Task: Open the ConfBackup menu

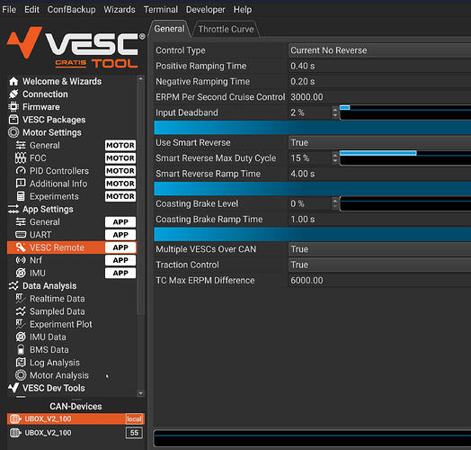Action: point(72,10)
